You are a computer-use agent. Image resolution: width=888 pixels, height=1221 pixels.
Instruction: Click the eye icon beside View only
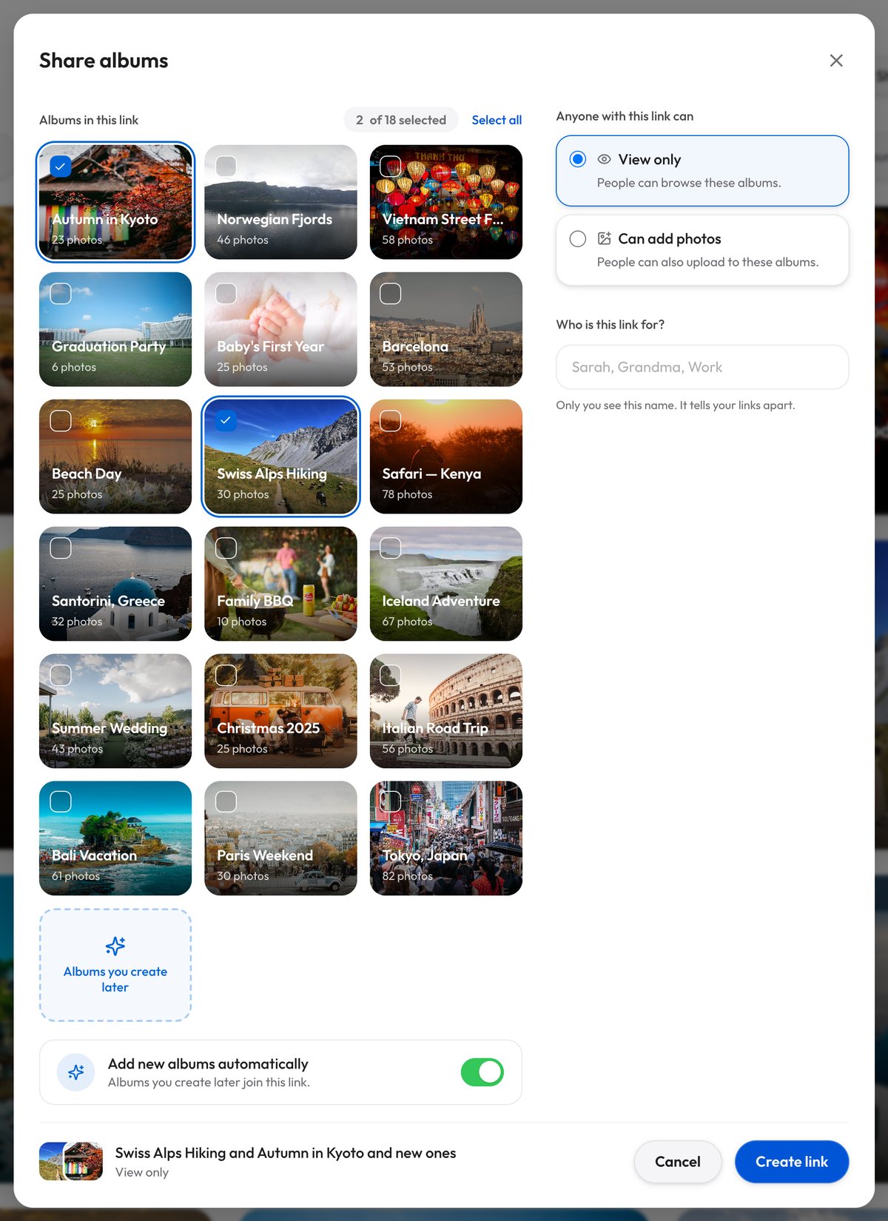pyautogui.click(x=605, y=159)
